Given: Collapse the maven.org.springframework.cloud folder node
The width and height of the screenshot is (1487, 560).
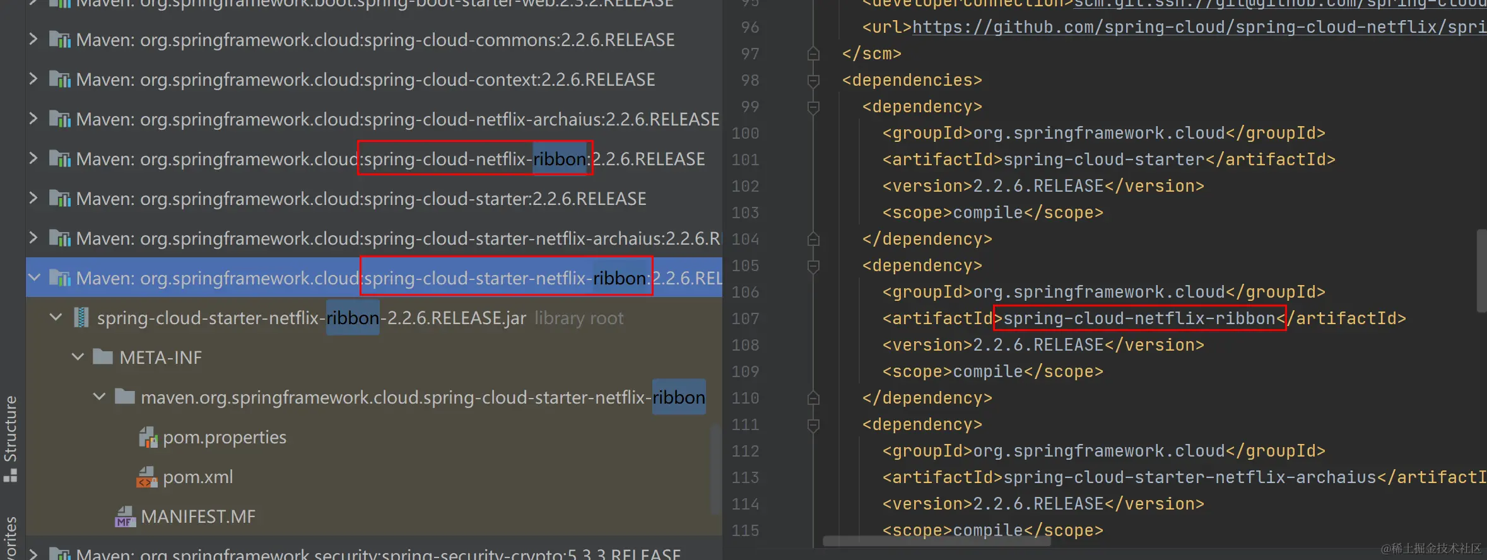Looking at the screenshot, I should tap(99, 397).
